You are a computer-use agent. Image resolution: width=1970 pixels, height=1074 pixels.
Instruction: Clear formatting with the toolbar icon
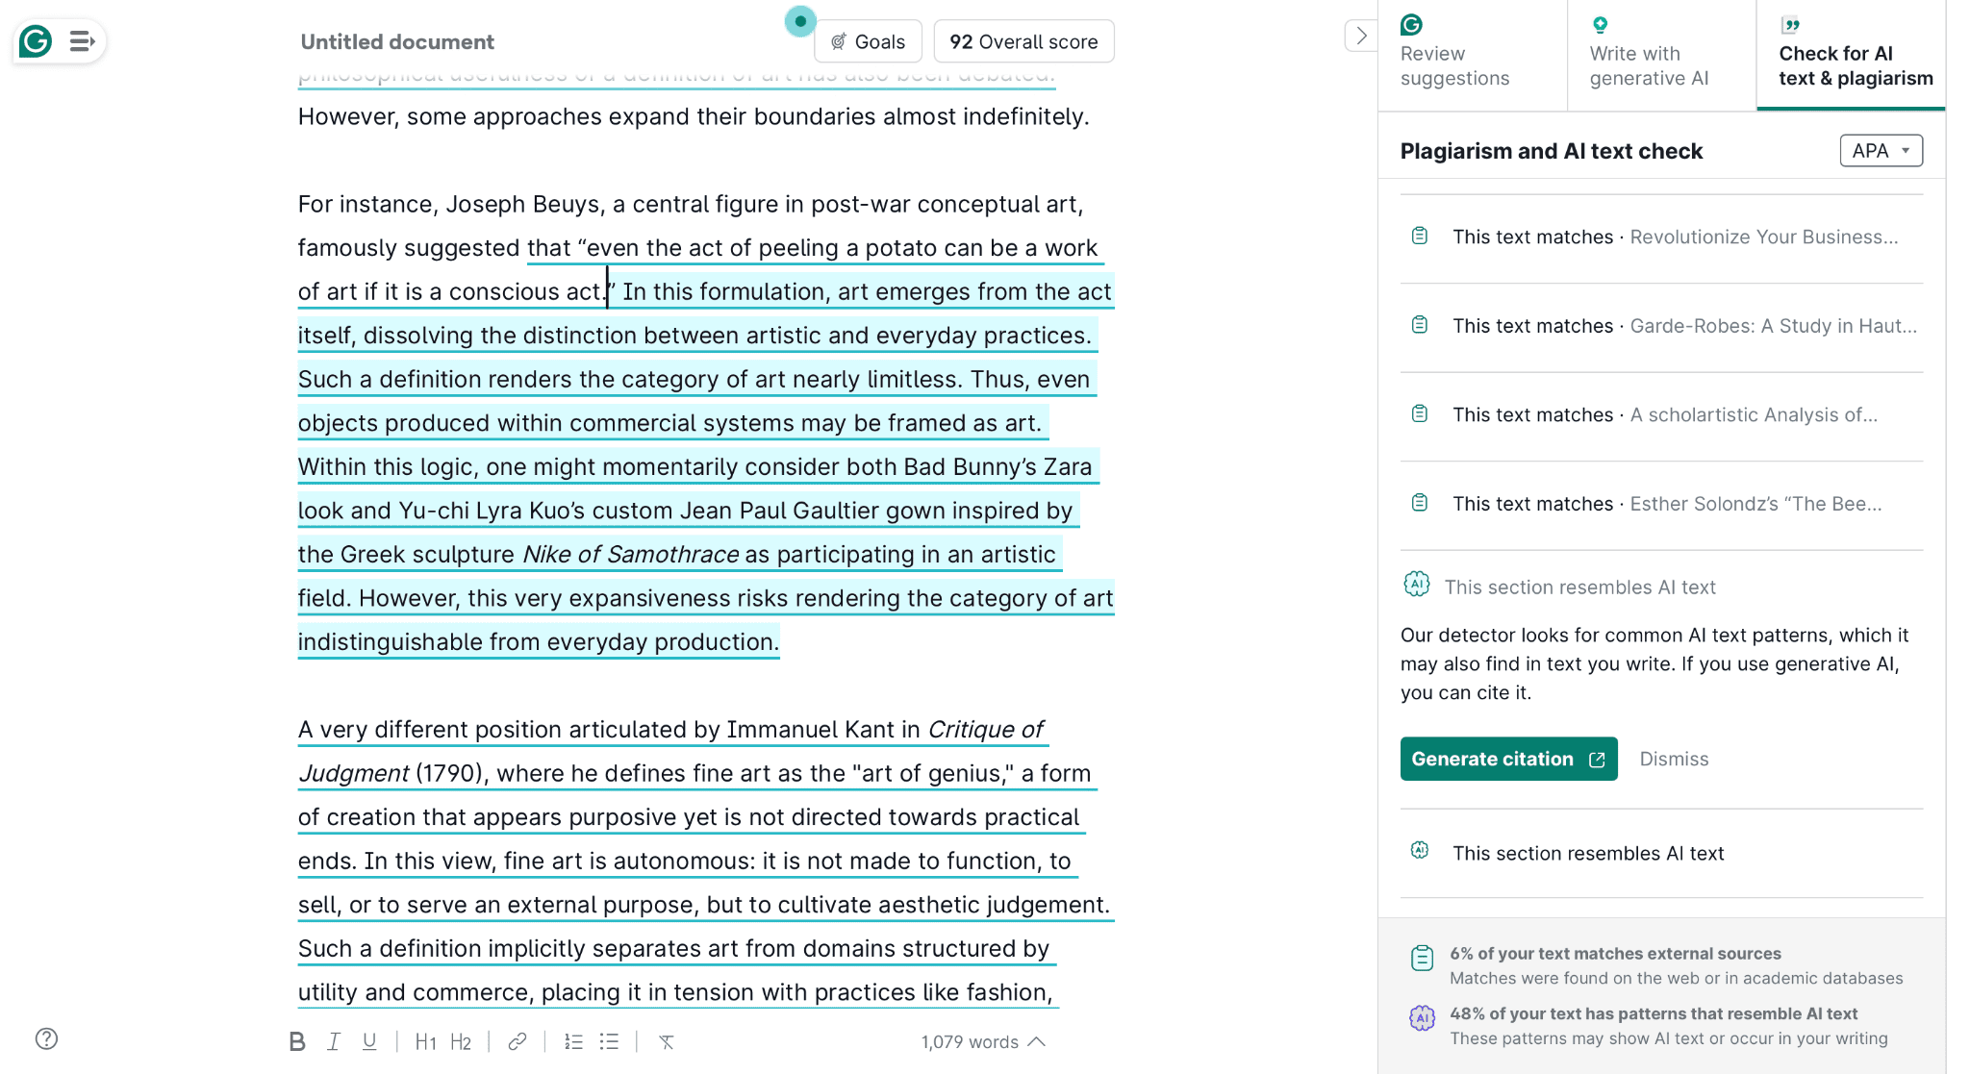point(667,1042)
